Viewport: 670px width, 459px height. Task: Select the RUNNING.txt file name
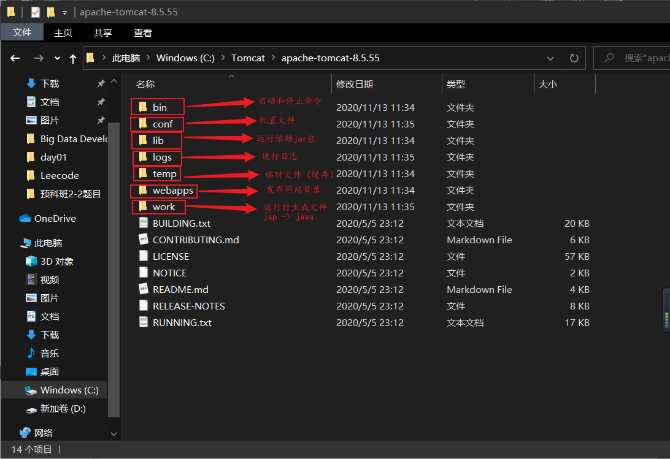[x=182, y=323]
